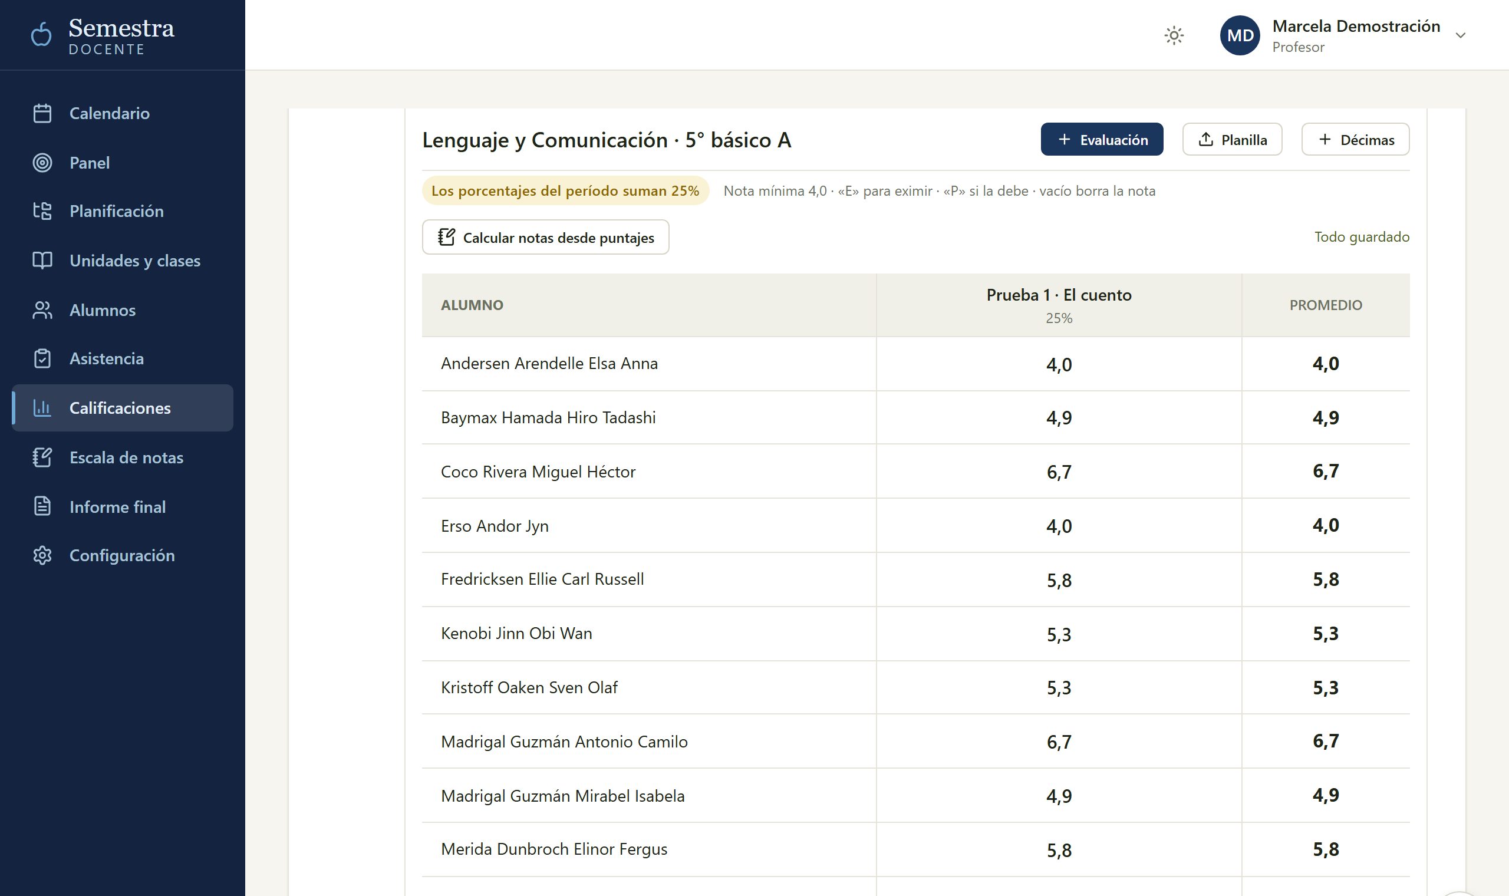Click the Panel target icon
This screenshot has width=1509, height=896.
point(42,163)
